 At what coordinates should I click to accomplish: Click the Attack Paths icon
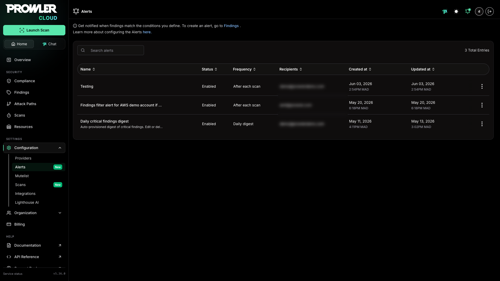(9, 104)
